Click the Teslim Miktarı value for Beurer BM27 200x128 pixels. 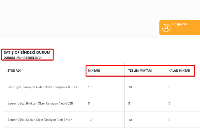tap(130, 120)
